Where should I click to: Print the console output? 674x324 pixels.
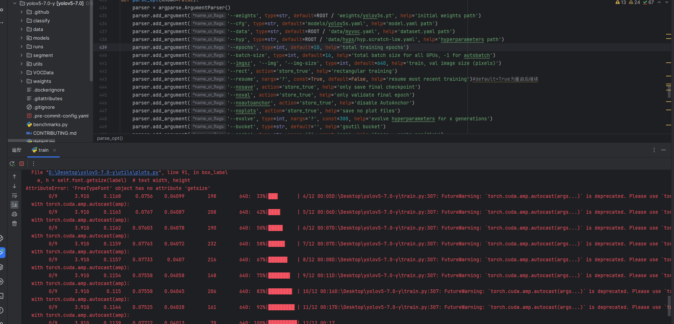(x=14, y=214)
